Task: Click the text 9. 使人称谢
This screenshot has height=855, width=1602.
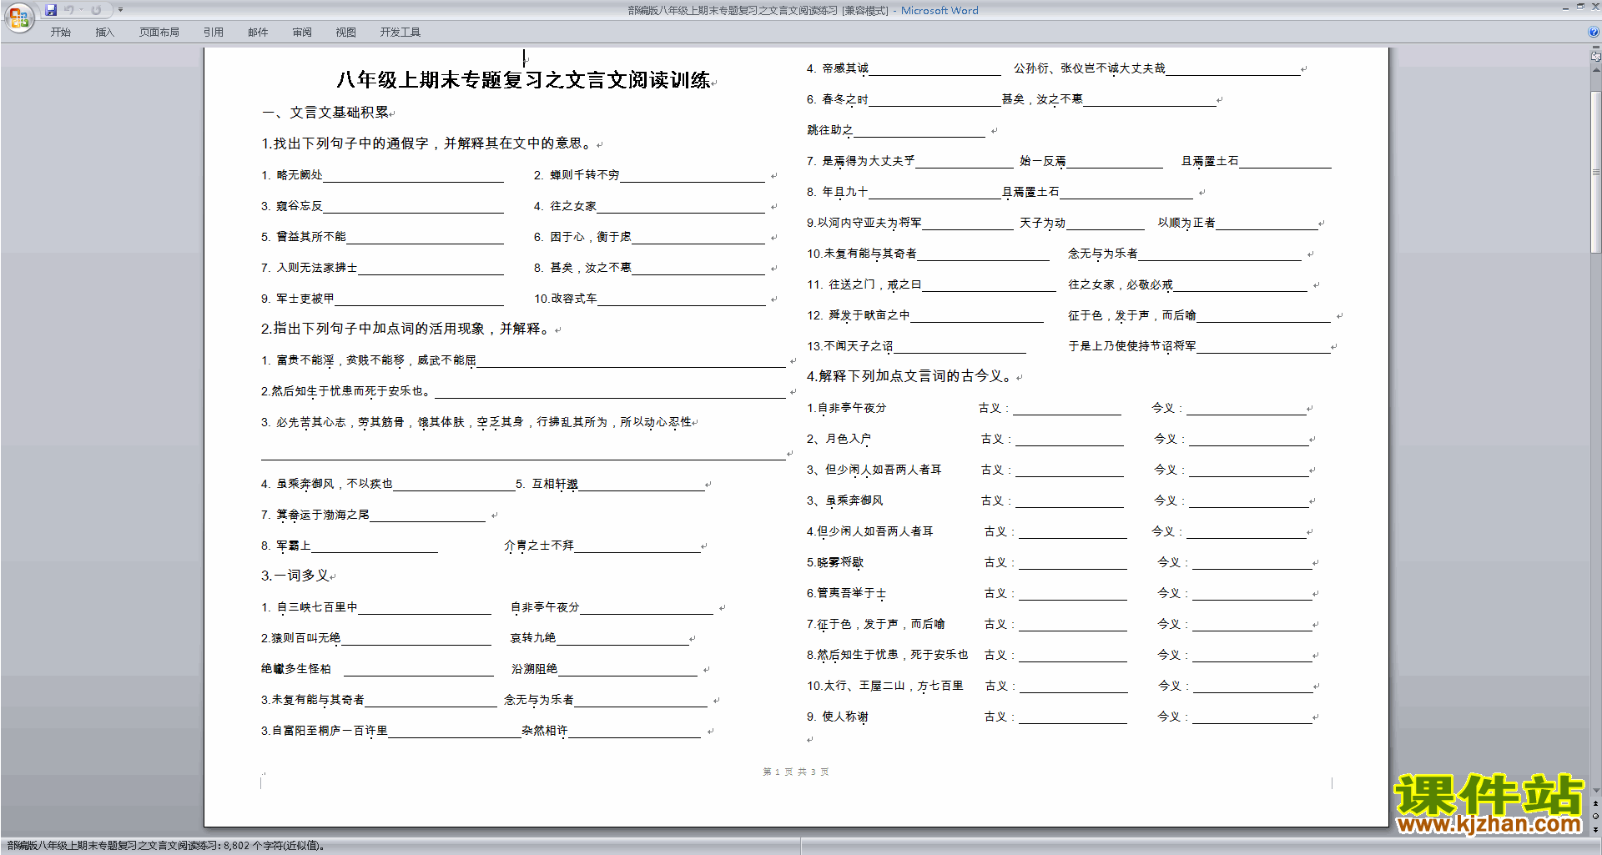Action: tap(838, 717)
